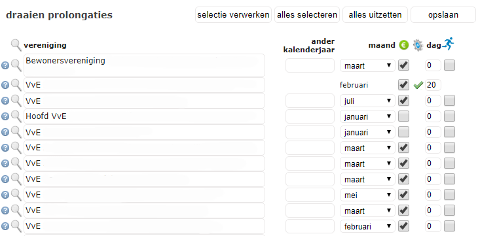Tick the dag checkbox on juli row
The image size is (478, 236).
(449, 101)
